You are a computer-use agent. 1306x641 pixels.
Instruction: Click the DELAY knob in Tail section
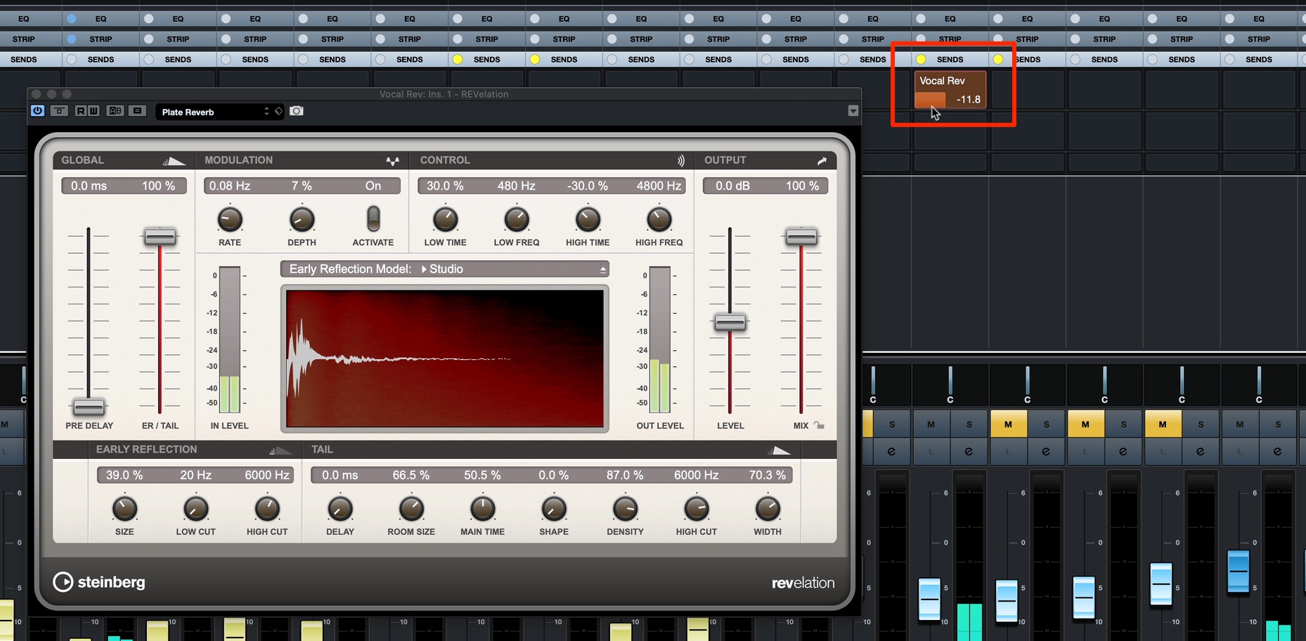340,508
